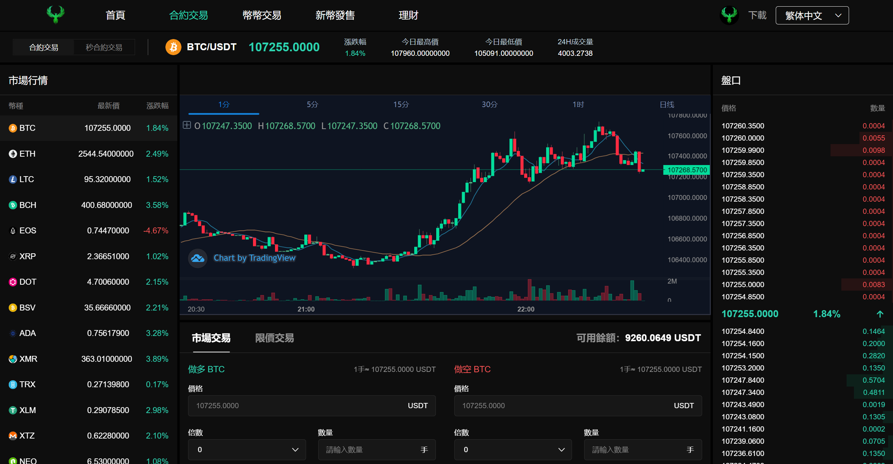893x464 pixels.
Task: Click the green phoenix logo at top left
Action: pos(55,15)
